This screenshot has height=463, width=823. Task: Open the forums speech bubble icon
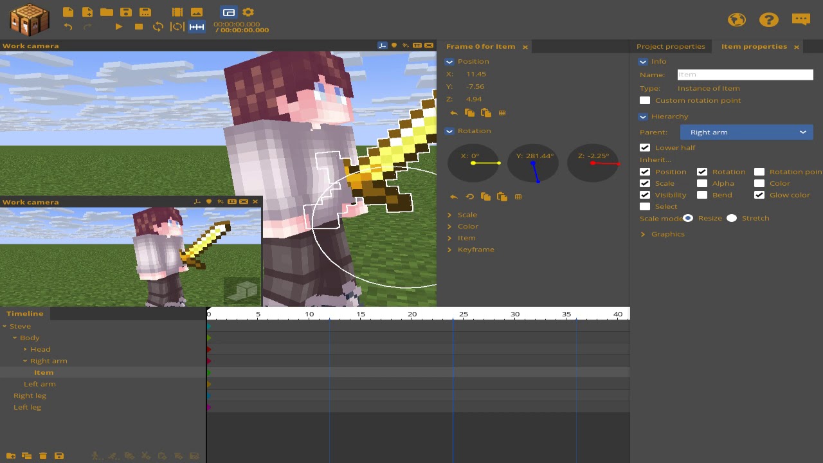coord(801,19)
